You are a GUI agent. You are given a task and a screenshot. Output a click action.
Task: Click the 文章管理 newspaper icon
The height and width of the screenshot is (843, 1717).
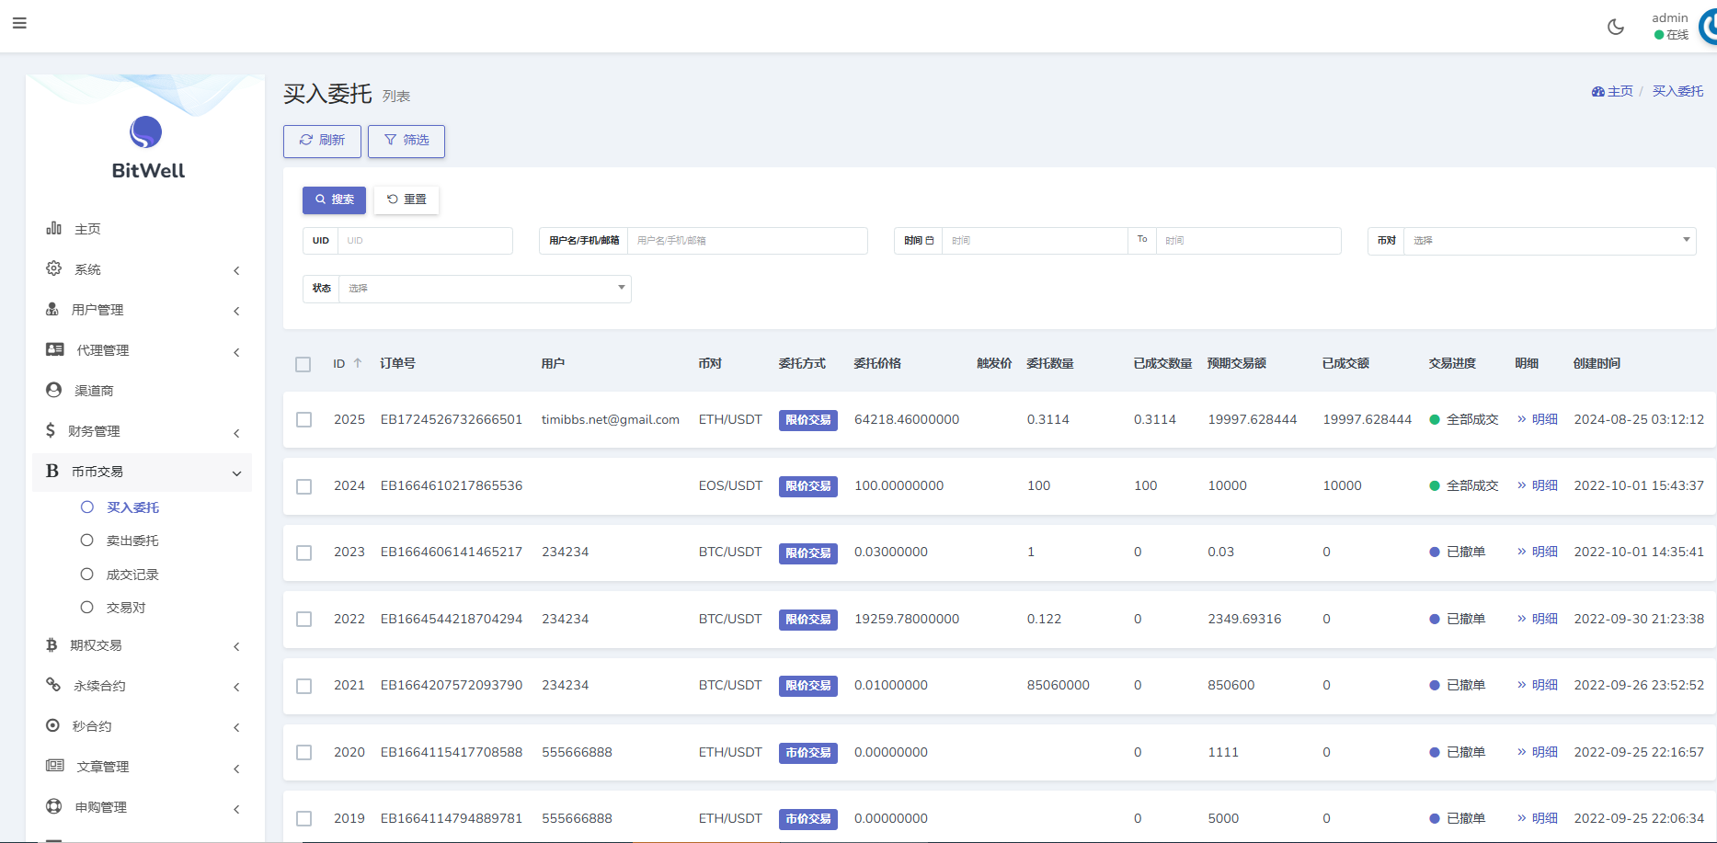tap(55, 766)
